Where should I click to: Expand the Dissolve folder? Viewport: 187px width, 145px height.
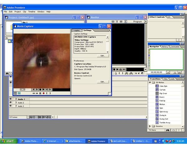tap(150, 126)
